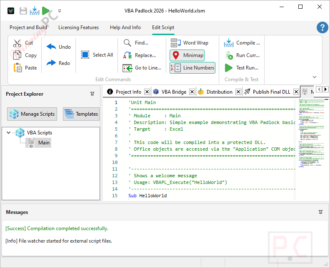Open Replace dialog

click(x=140, y=55)
